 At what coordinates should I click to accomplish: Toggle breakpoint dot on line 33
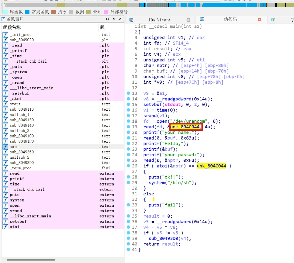[x=128, y=205]
